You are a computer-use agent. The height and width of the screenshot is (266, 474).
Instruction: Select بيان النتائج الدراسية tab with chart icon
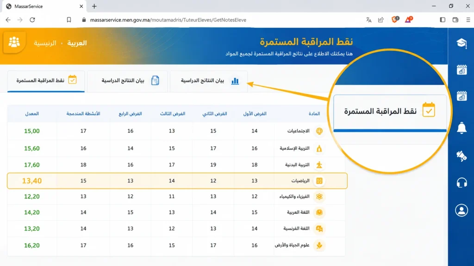pyautogui.click(x=209, y=81)
